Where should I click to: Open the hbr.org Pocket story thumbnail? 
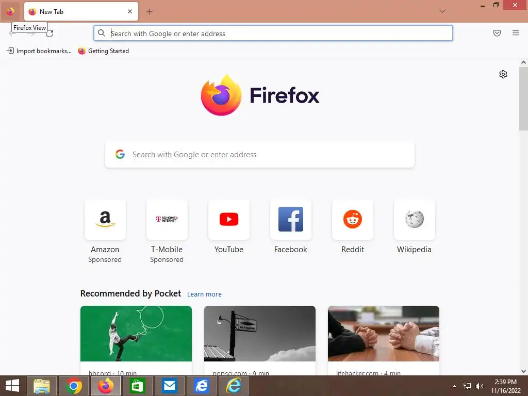(136, 334)
